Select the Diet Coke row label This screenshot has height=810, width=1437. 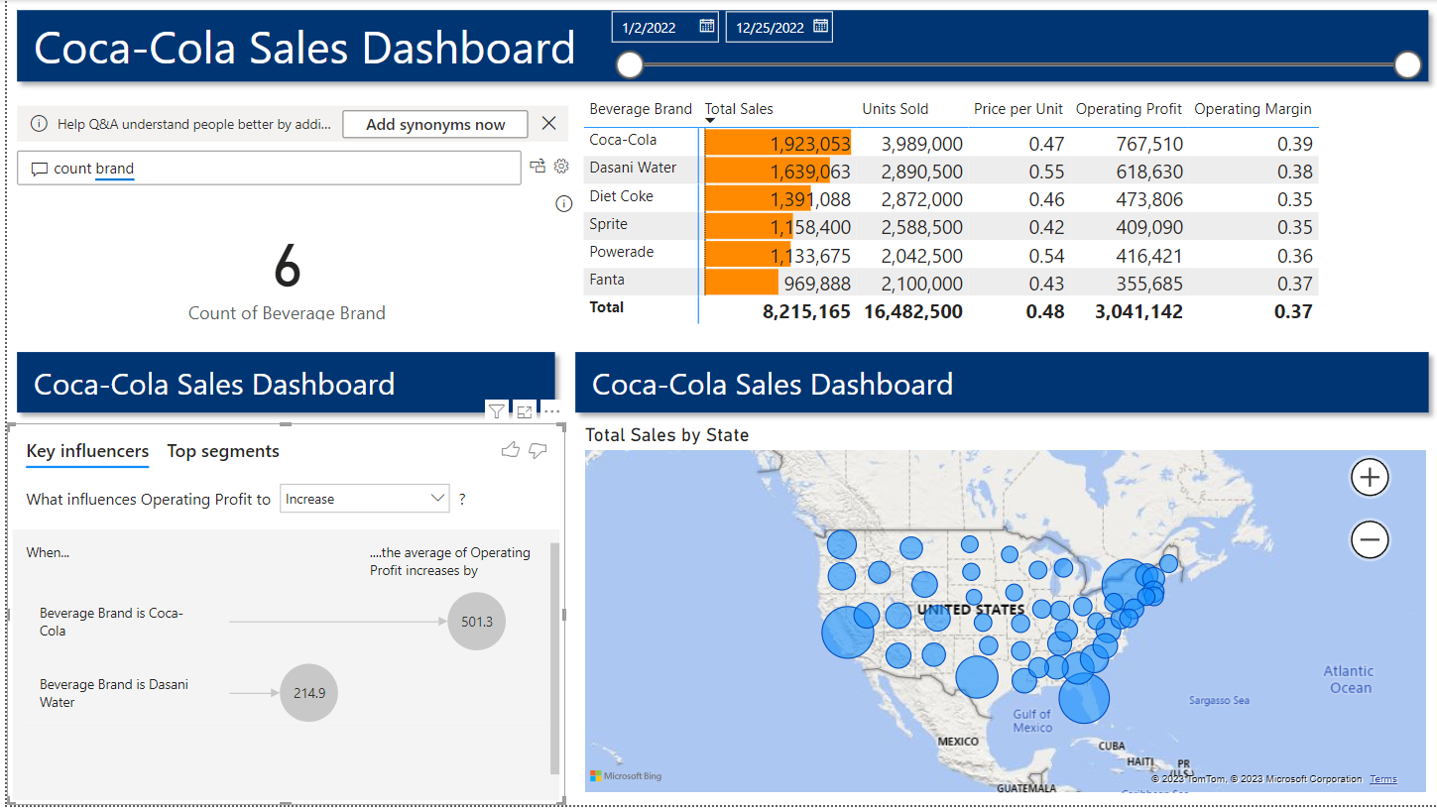(x=622, y=196)
